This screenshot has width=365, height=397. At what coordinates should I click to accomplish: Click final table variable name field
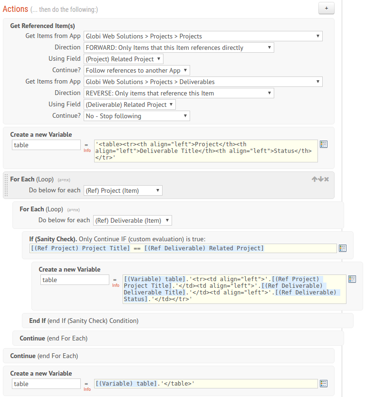pyautogui.click(x=46, y=384)
